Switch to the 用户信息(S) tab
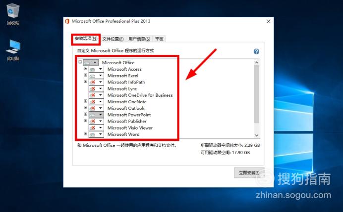This screenshot has width=343, height=212. click(x=139, y=39)
